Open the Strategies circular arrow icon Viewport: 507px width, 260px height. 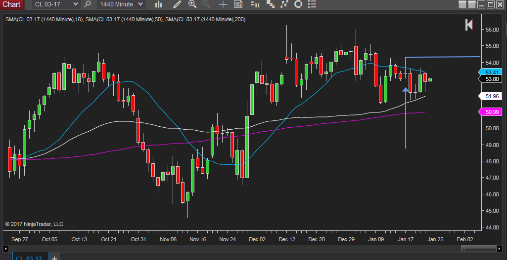coord(298,4)
